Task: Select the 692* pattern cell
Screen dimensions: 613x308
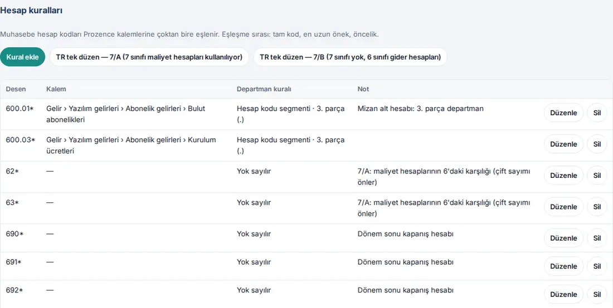Action: [14, 290]
